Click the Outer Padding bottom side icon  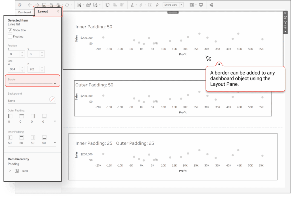[x=44, y=116]
